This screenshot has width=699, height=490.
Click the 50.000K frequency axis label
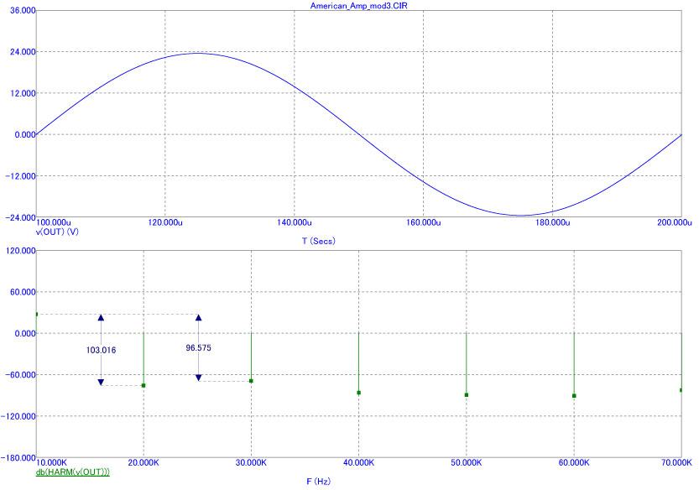[467, 463]
